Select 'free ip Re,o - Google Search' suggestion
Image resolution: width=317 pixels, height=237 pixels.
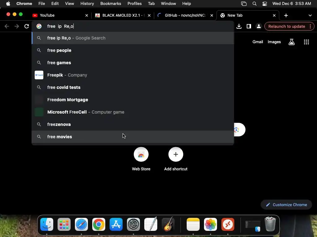tap(133, 38)
